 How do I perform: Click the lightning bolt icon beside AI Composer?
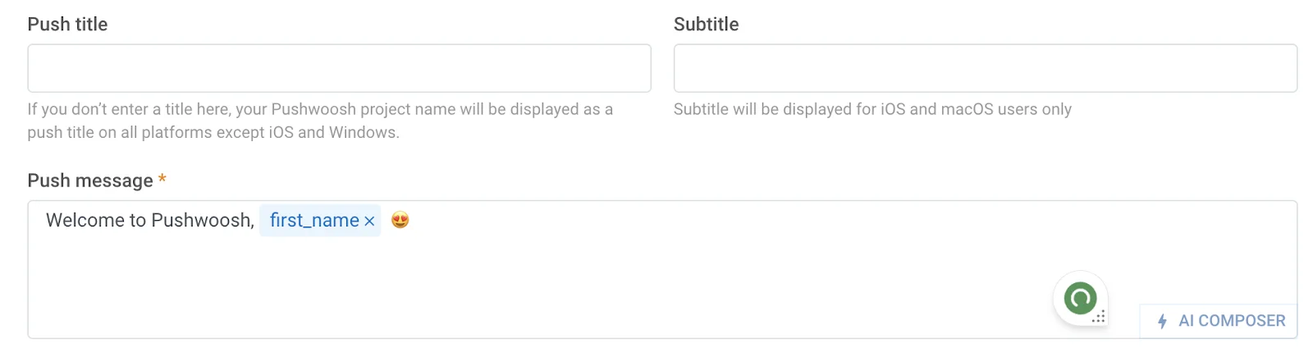coord(1162,321)
